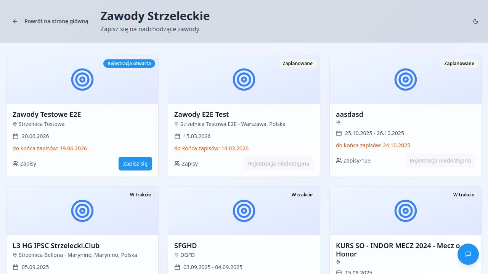Click W trakcie badge on the SFGHD card
This screenshot has height=274, width=488.
[302, 195]
